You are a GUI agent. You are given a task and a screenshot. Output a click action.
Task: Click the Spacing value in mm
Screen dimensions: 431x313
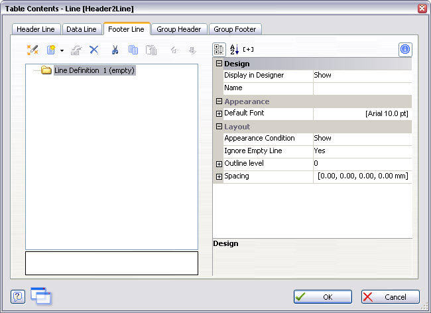pyautogui.click(x=362, y=176)
